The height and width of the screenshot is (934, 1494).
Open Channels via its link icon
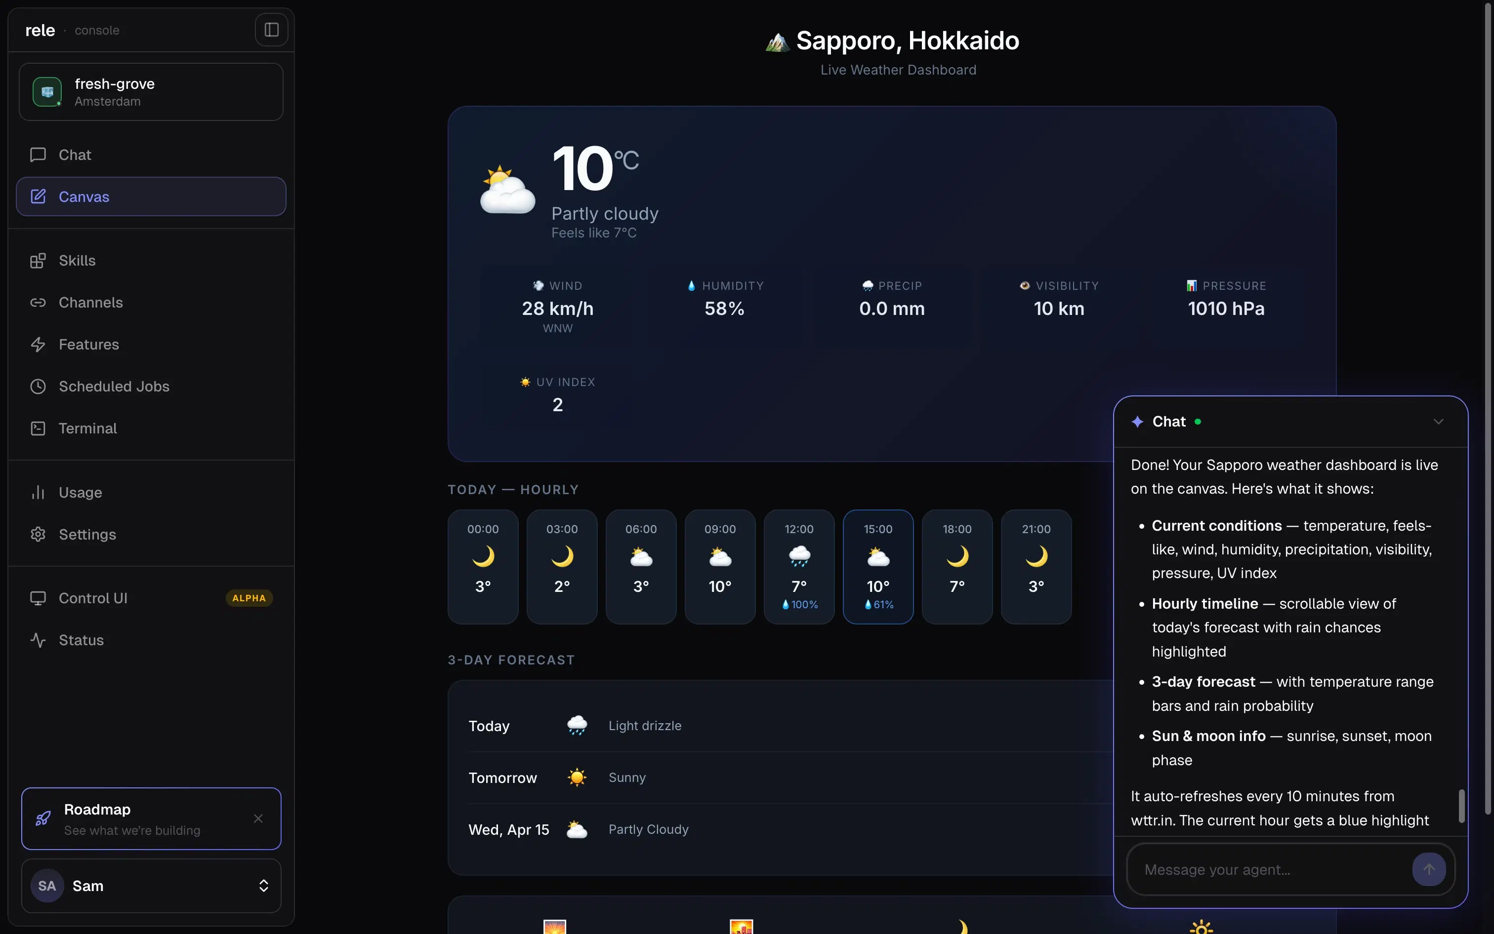(x=38, y=302)
